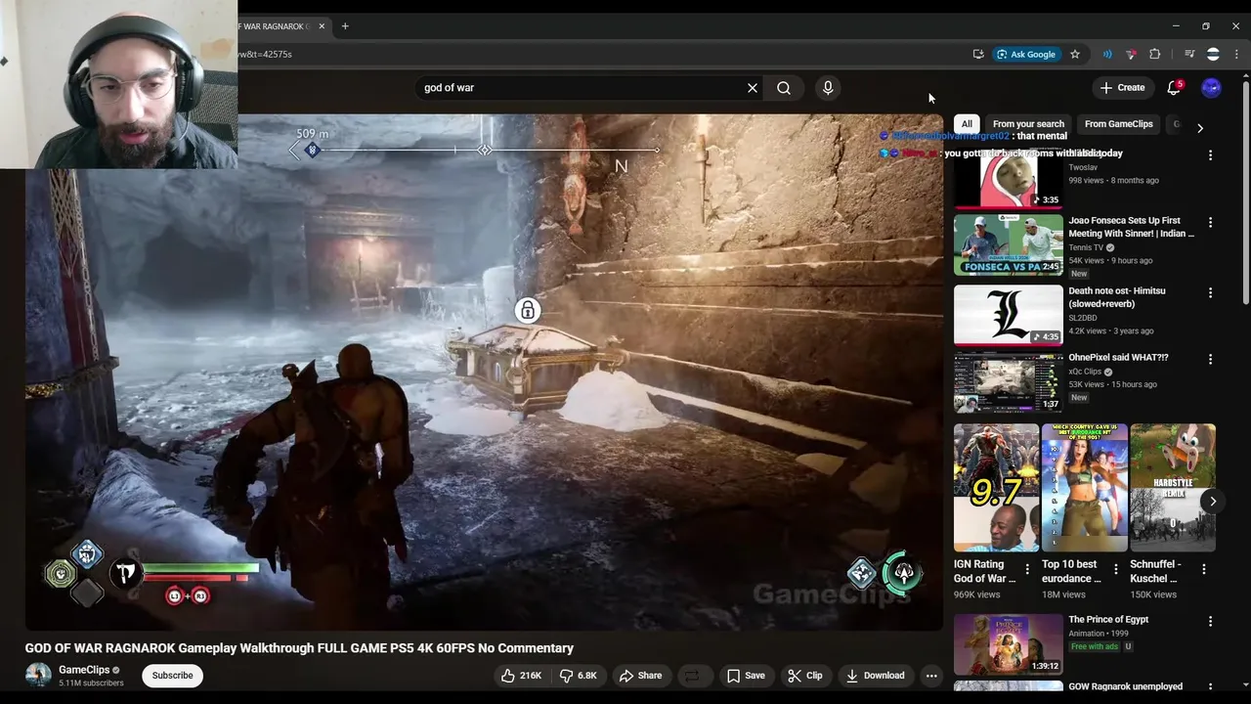Open the browser Extensions puzzle icon
This screenshot has height=704, width=1251.
pyautogui.click(x=1155, y=54)
